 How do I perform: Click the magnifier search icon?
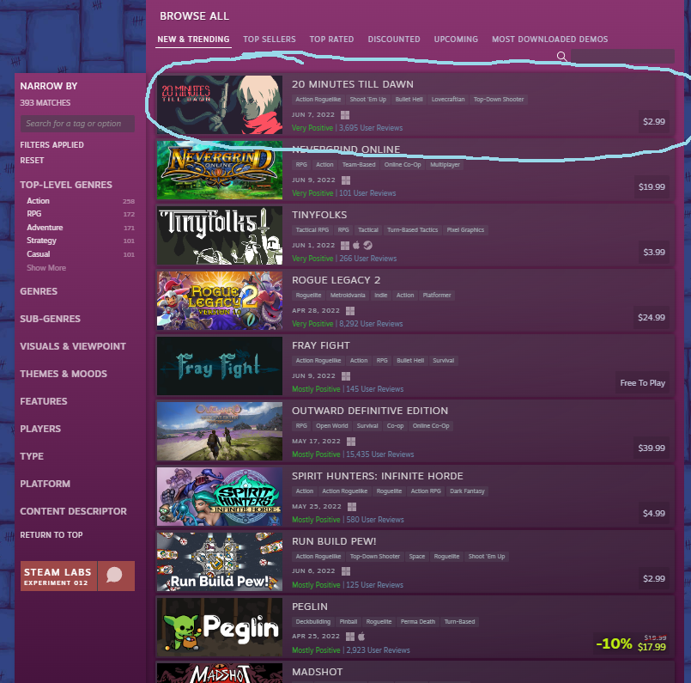[561, 56]
